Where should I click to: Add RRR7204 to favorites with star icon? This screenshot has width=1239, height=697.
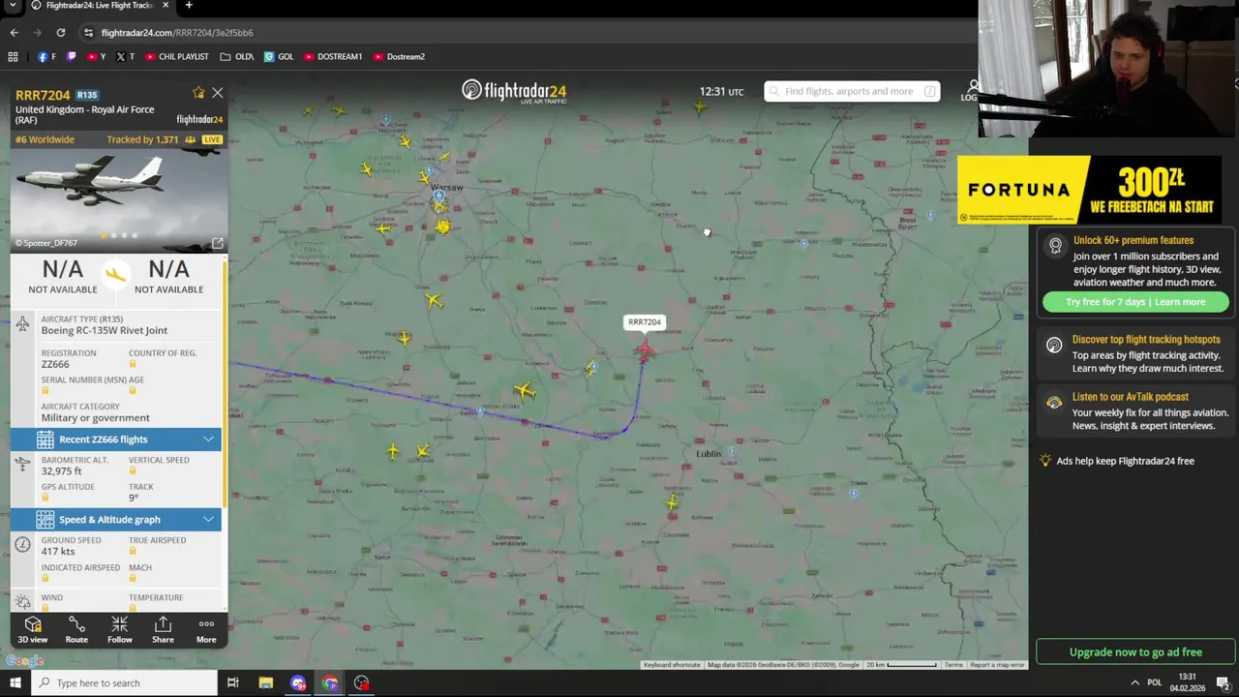198,93
